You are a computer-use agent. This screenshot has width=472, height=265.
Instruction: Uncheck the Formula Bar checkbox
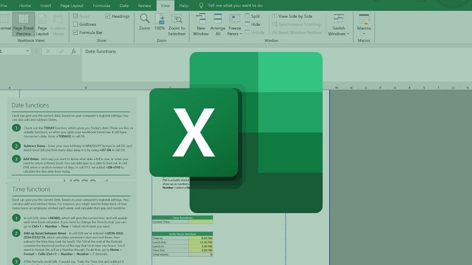(x=76, y=32)
